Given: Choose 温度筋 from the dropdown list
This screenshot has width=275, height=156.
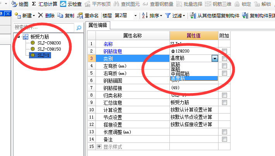Looking at the screenshot, I should pyautogui.click(x=194, y=78).
